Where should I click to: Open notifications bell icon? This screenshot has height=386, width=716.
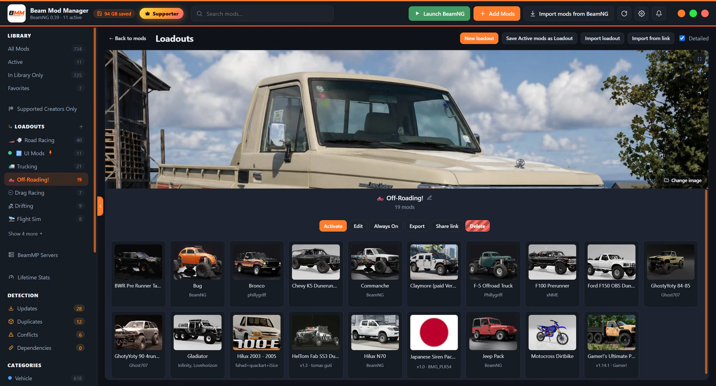[x=659, y=14]
